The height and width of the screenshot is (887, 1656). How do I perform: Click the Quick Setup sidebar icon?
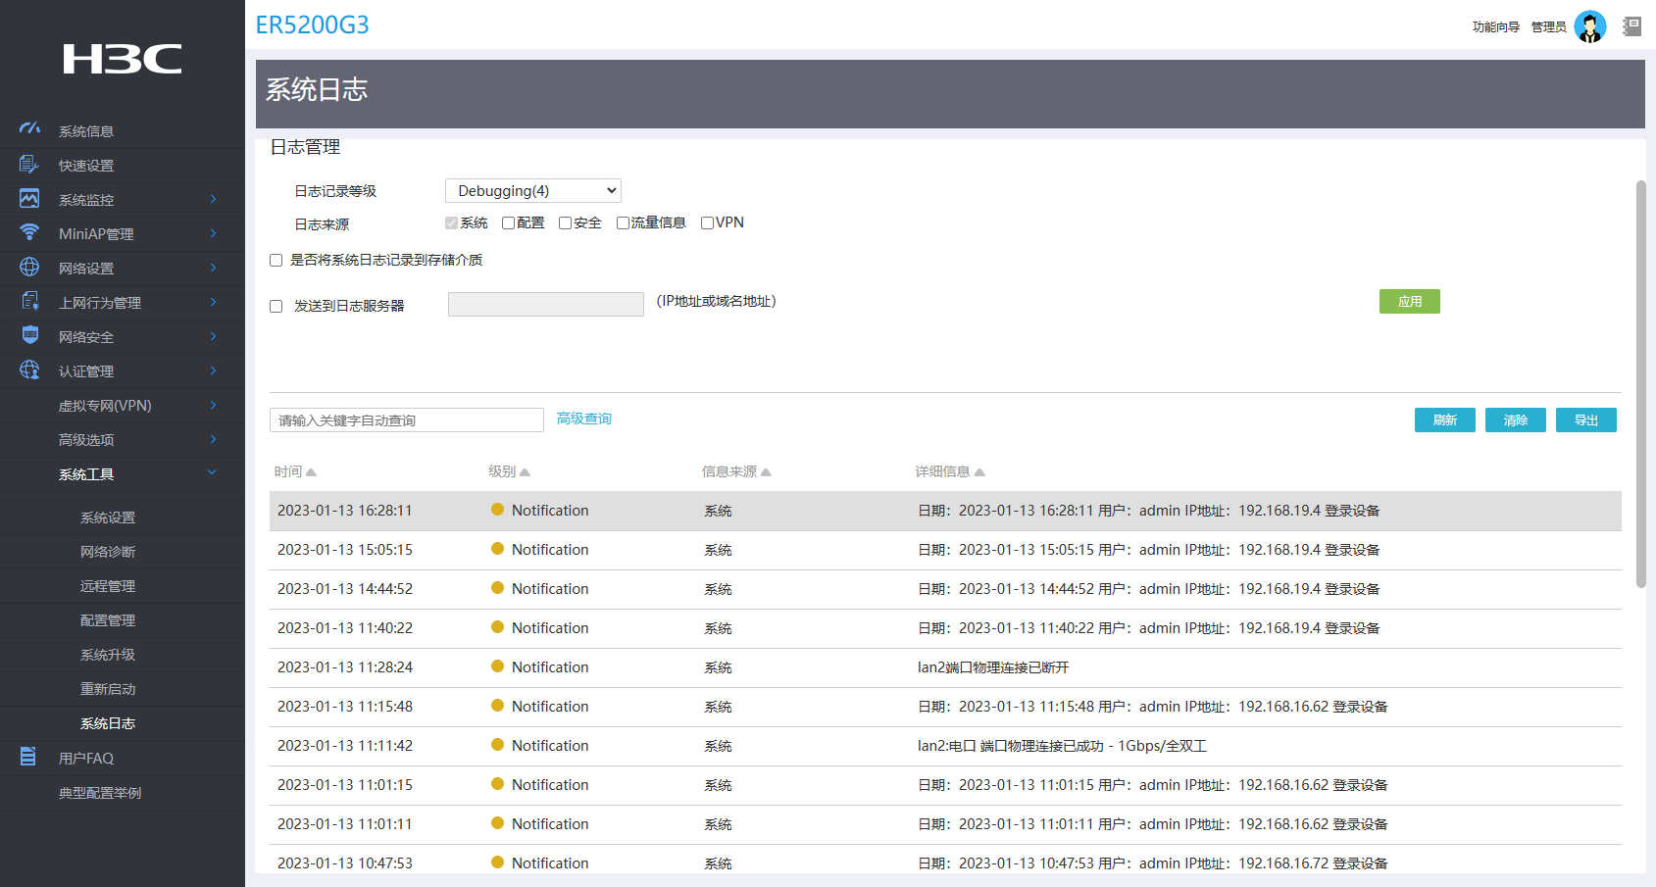pos(29,165)
